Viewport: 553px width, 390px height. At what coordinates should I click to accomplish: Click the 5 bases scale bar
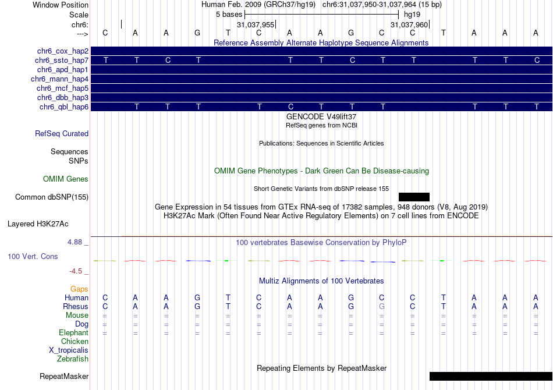pos(321,15)
